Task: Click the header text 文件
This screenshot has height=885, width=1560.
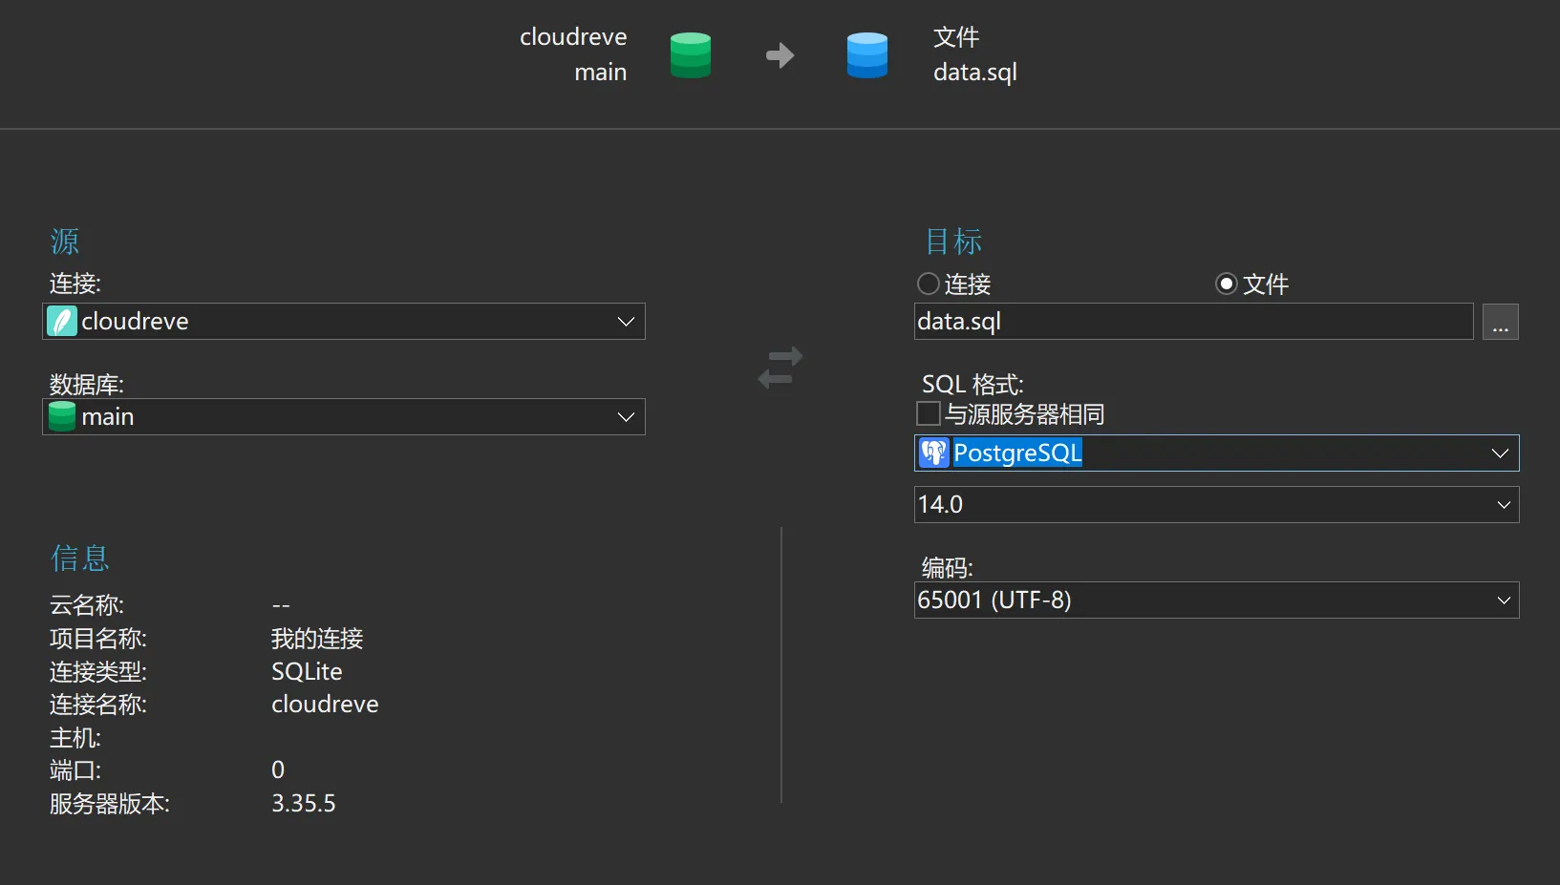Action: (x=956, y=37)
